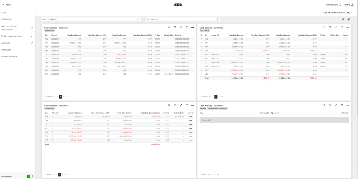Screen dimensions: 358x179
Task: Open dashboard settings gear
Action: click(343, 19)
